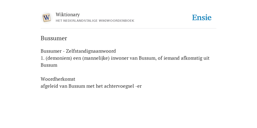Click the Bussumer heading

[x=54, y=38]
